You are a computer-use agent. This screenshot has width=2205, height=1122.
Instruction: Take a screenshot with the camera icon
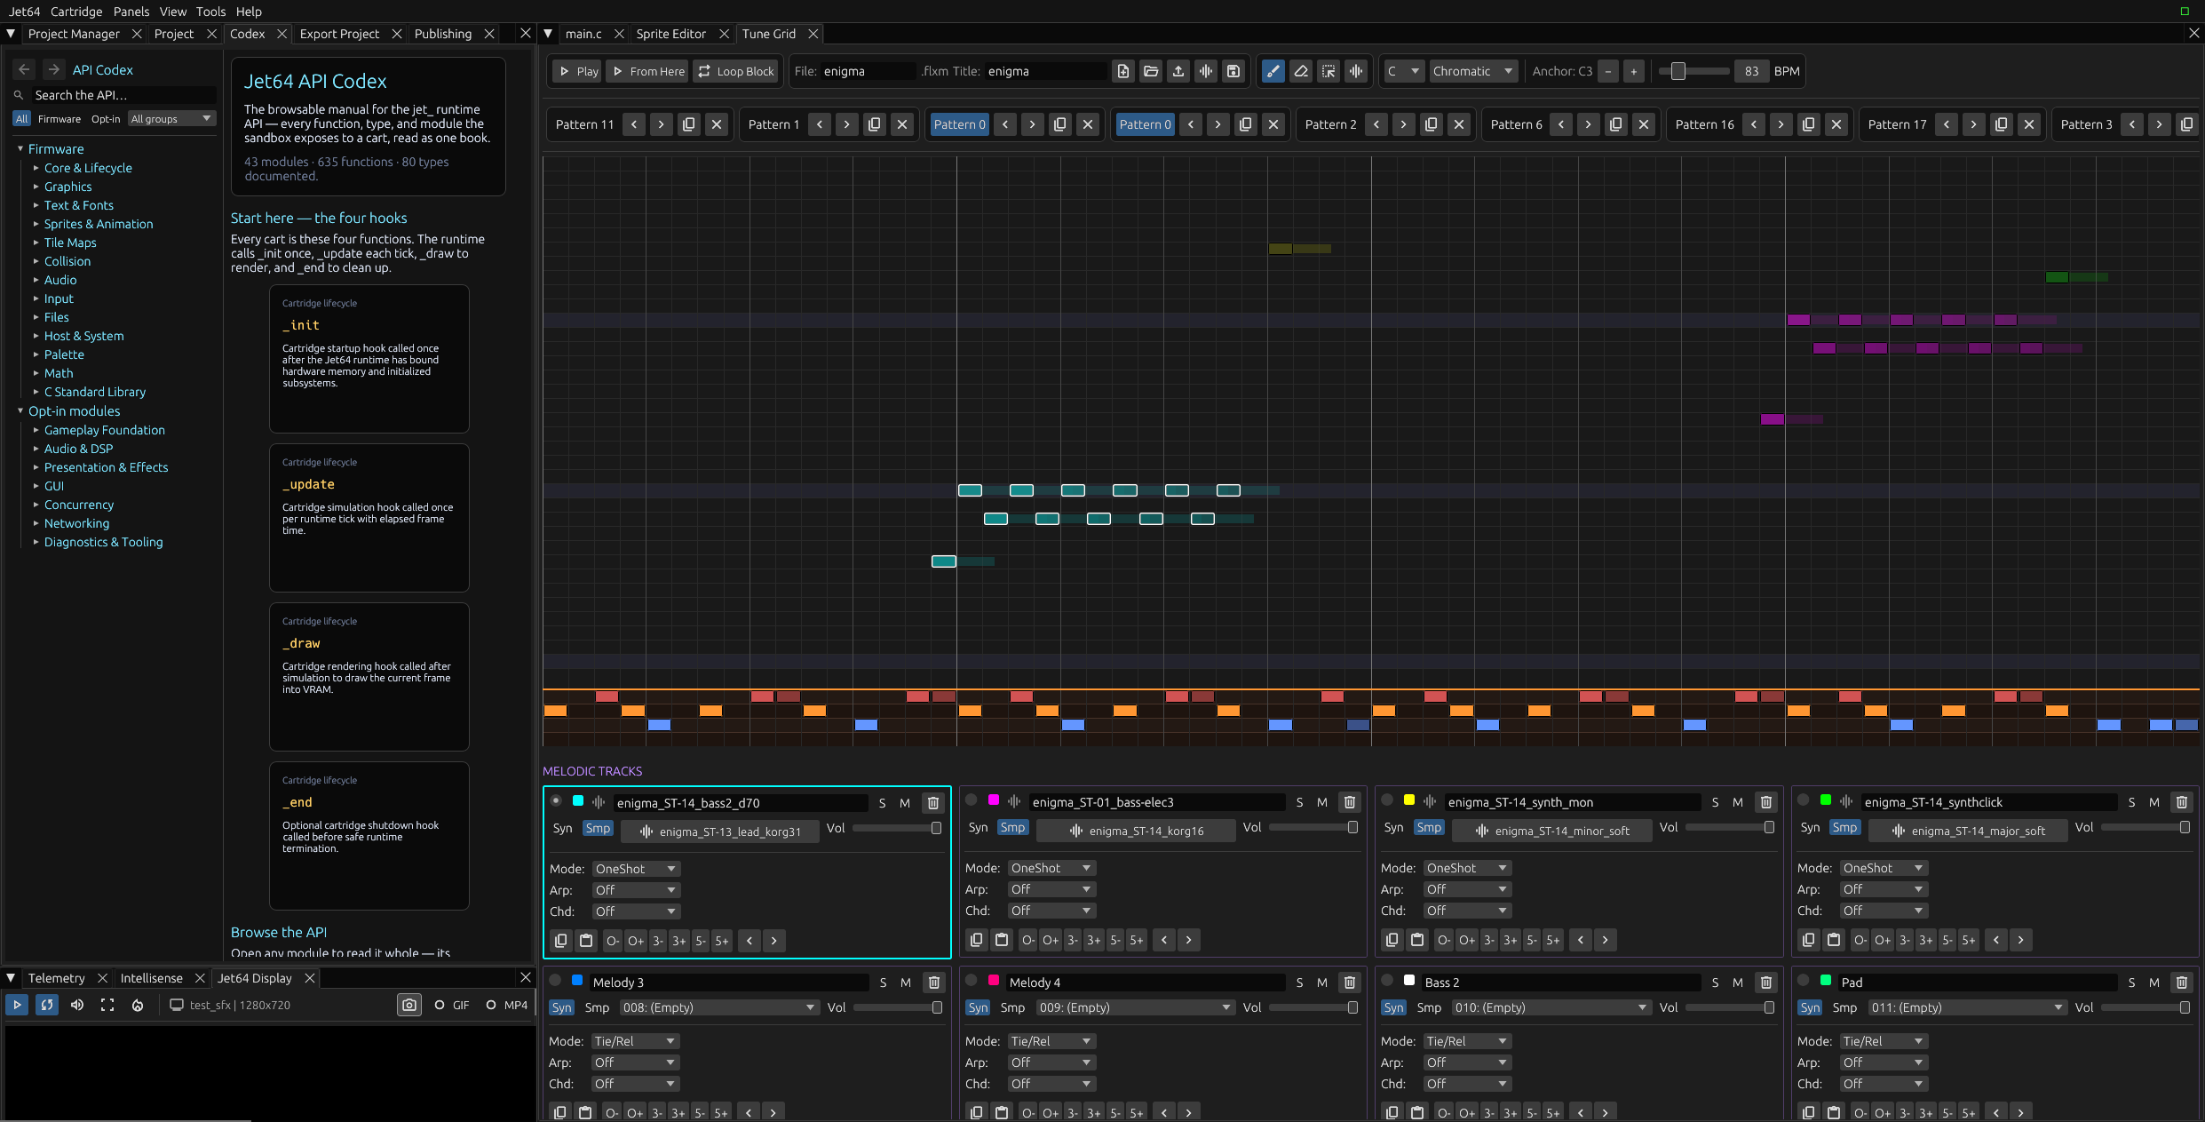(409, 1005)
